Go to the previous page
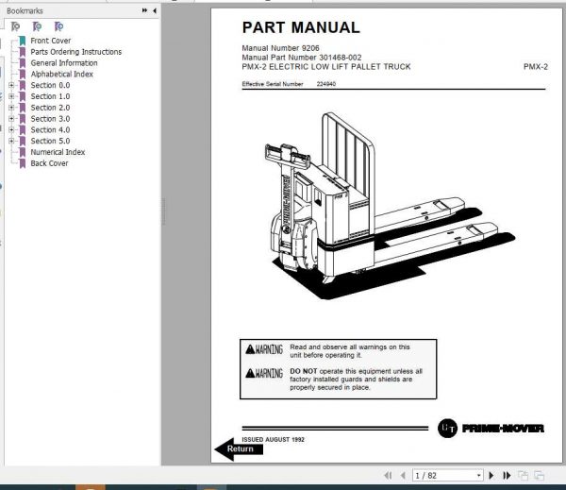The height and width of the screenshot is (490, 566). click(403, 476)
